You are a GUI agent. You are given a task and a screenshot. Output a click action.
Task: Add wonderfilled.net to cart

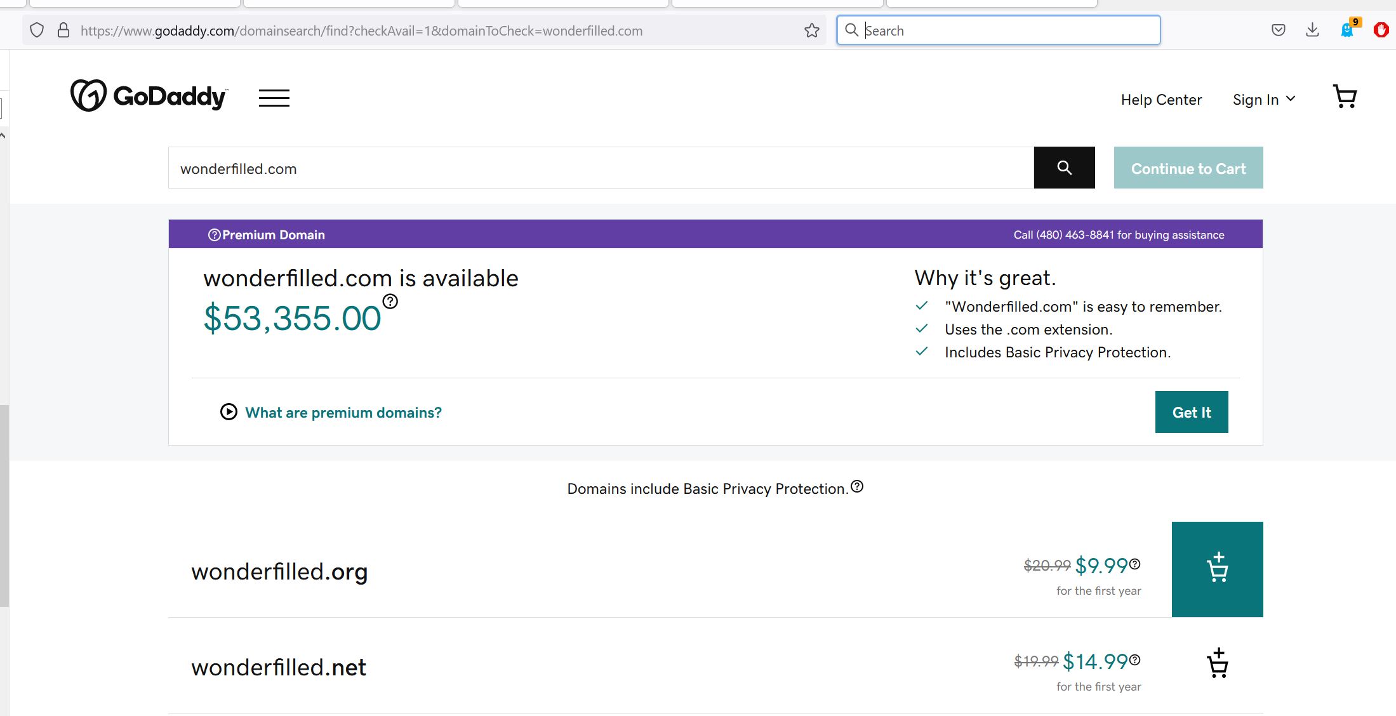(x=1217, y=663)
